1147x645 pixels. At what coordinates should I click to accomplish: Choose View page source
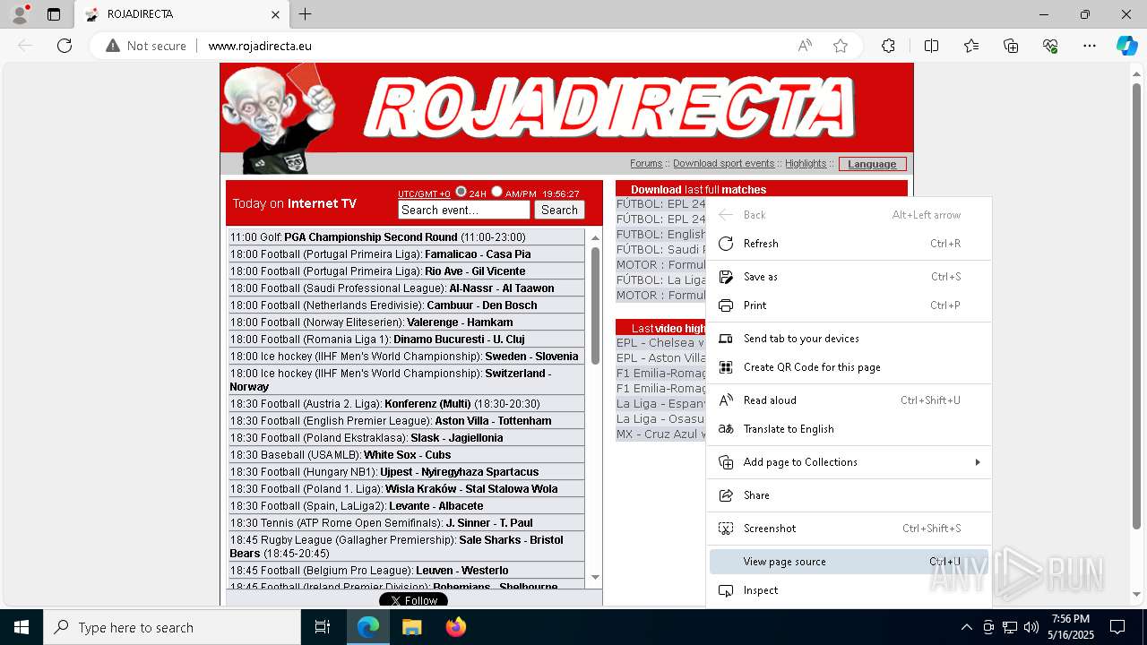pyautogui.click(x=849, y=562)
